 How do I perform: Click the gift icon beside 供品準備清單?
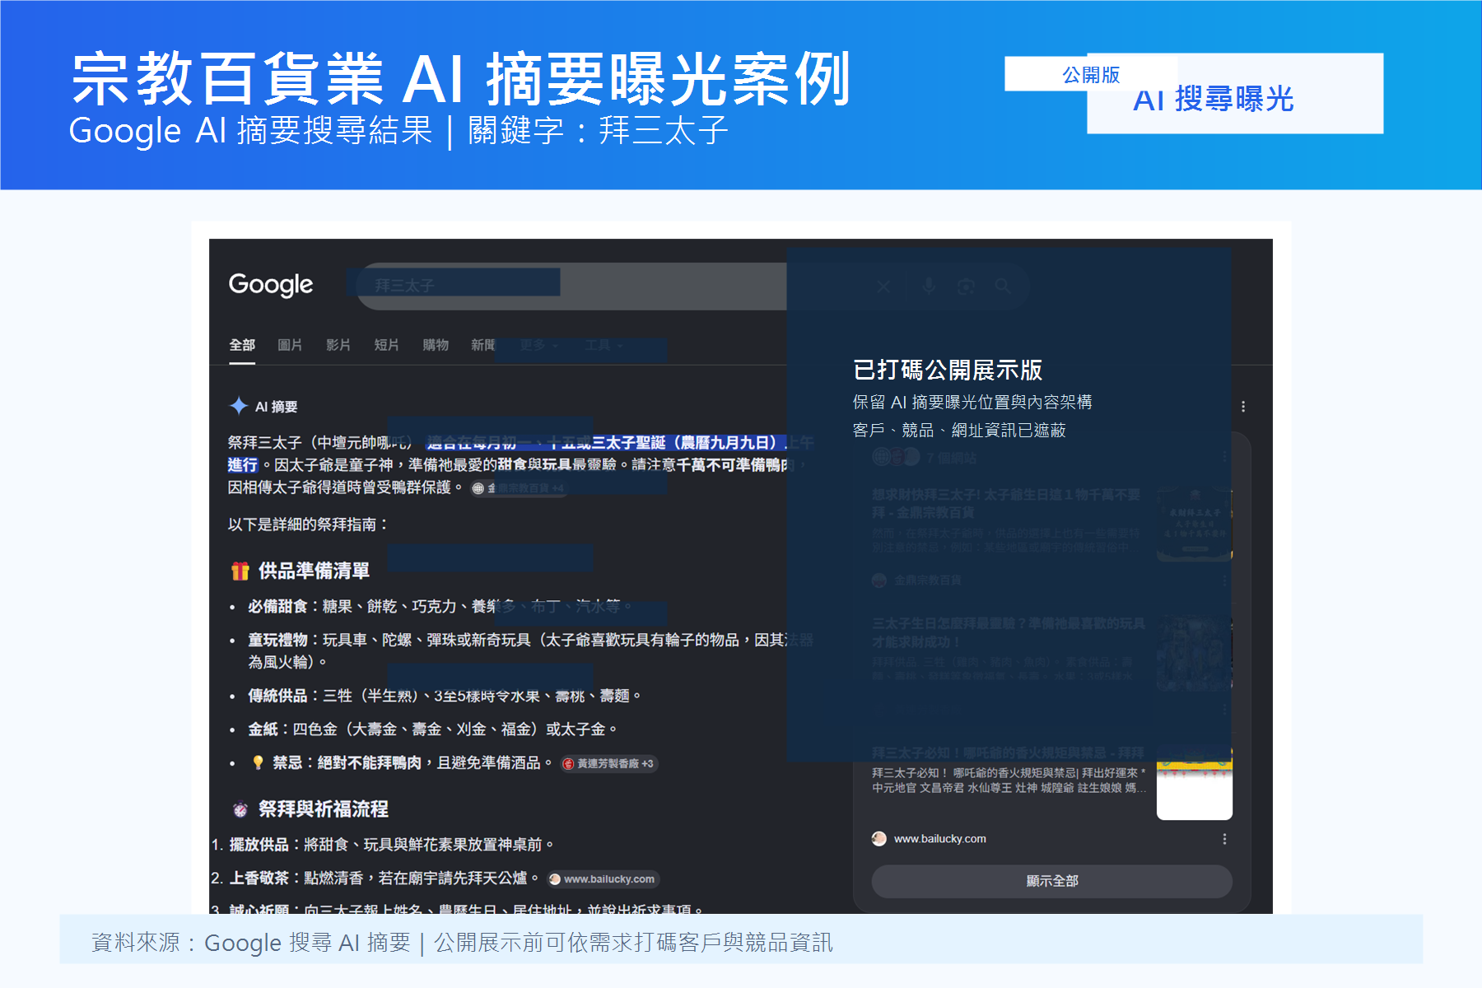click(x=240, y=571)
